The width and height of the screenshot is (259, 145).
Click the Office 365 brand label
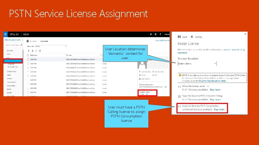click(x=14, y=34)
